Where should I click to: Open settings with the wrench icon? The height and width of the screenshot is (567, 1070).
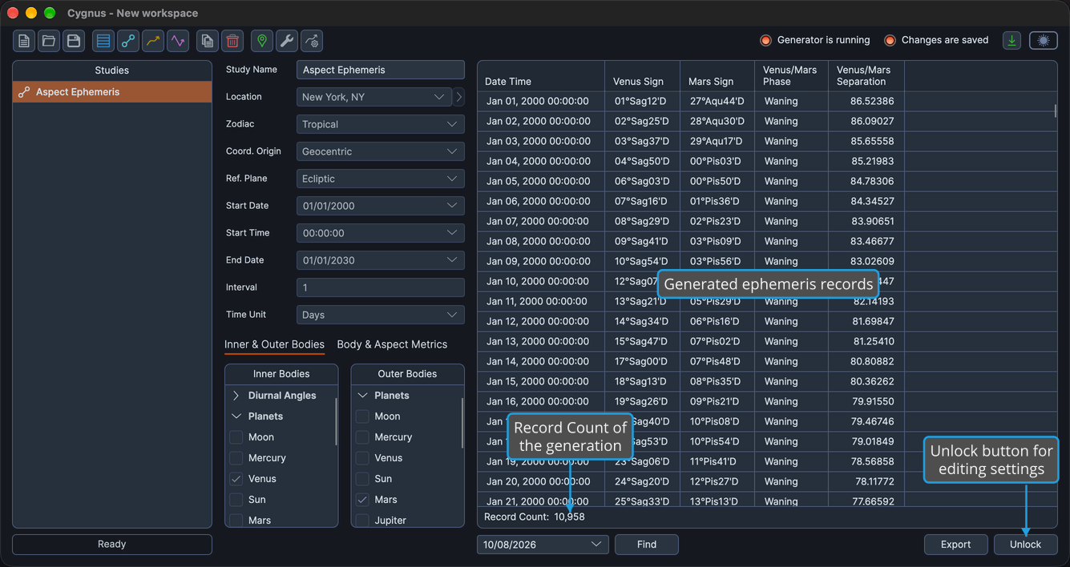click(x=286, y=41)
